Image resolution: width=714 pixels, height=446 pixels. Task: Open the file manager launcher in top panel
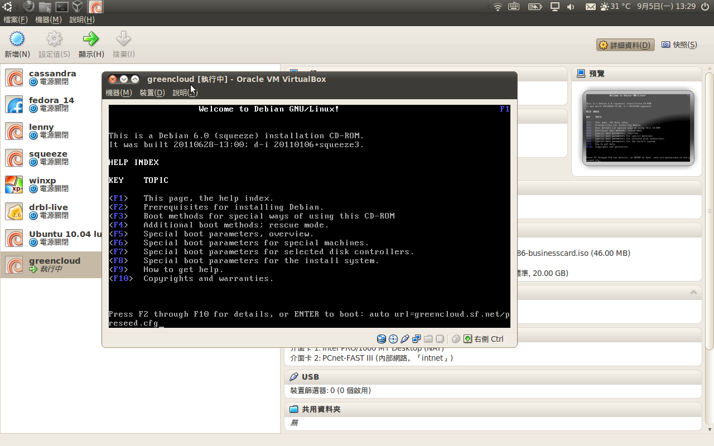(x=45, y=7)
